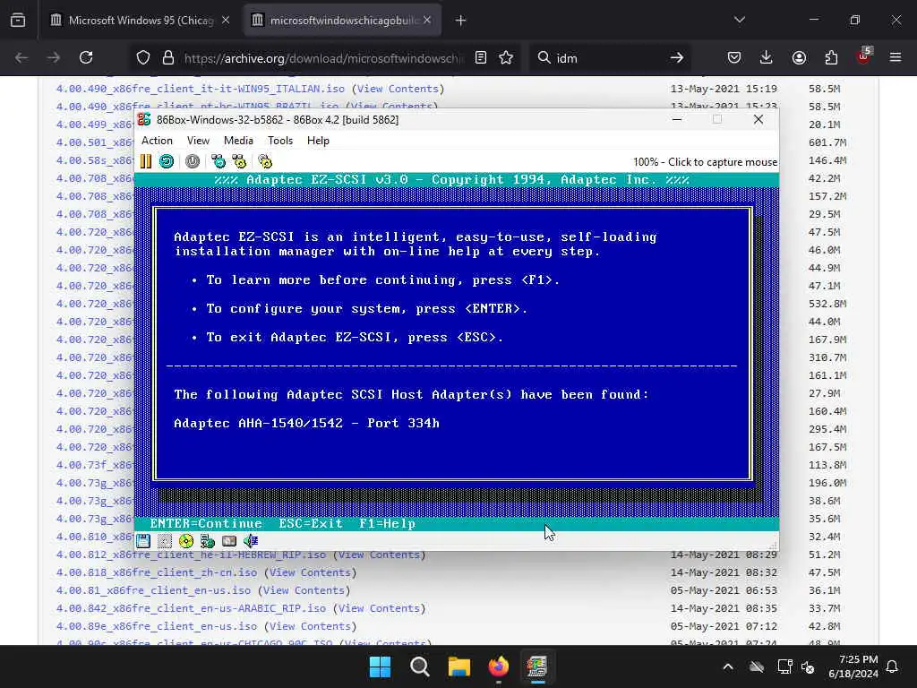Click the yellow CD-ROM status icon
917x688 pixels.
point(186,541)
